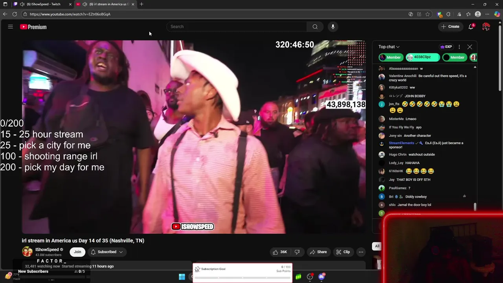Select the All filter chip
This screenshot has height=283, width=503.
(377, 246)
